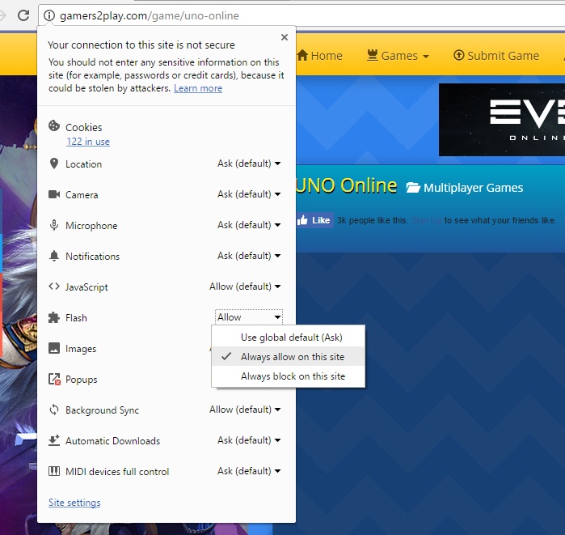Open Submit Game in navbar

496,56
